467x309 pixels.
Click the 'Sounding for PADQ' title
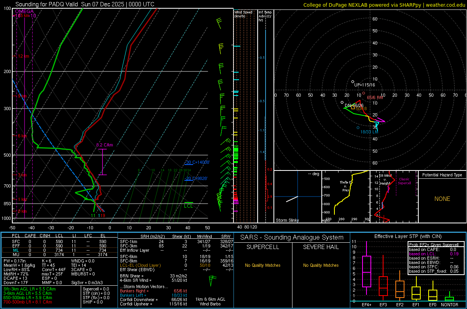[85, 4]
